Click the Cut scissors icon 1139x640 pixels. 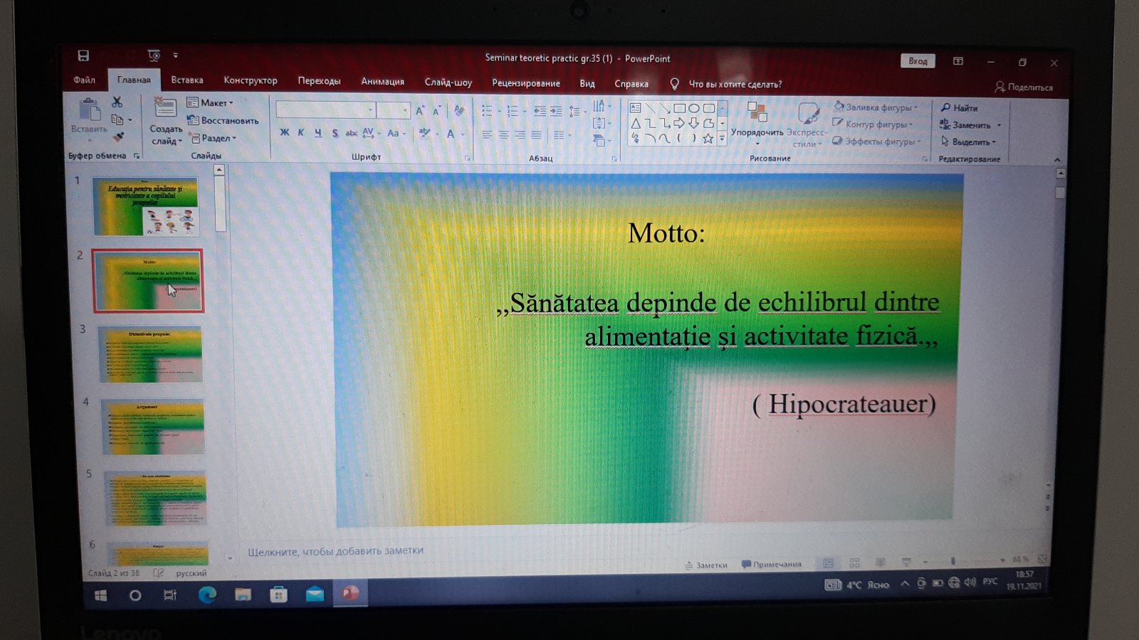(x=117, y=103)
